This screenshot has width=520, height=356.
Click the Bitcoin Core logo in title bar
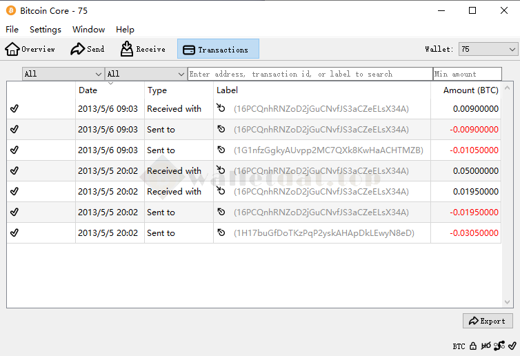point(10,10)
